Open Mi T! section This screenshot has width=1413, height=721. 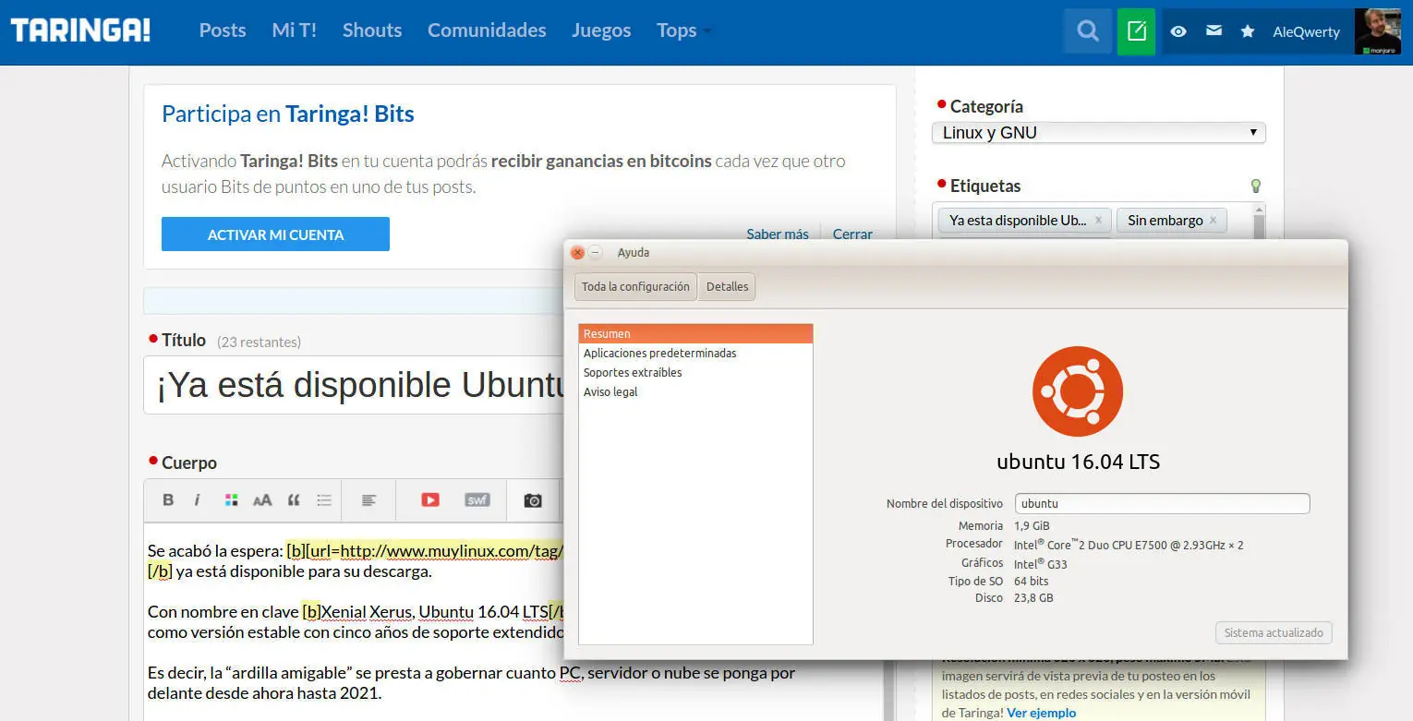click(294, 30)
